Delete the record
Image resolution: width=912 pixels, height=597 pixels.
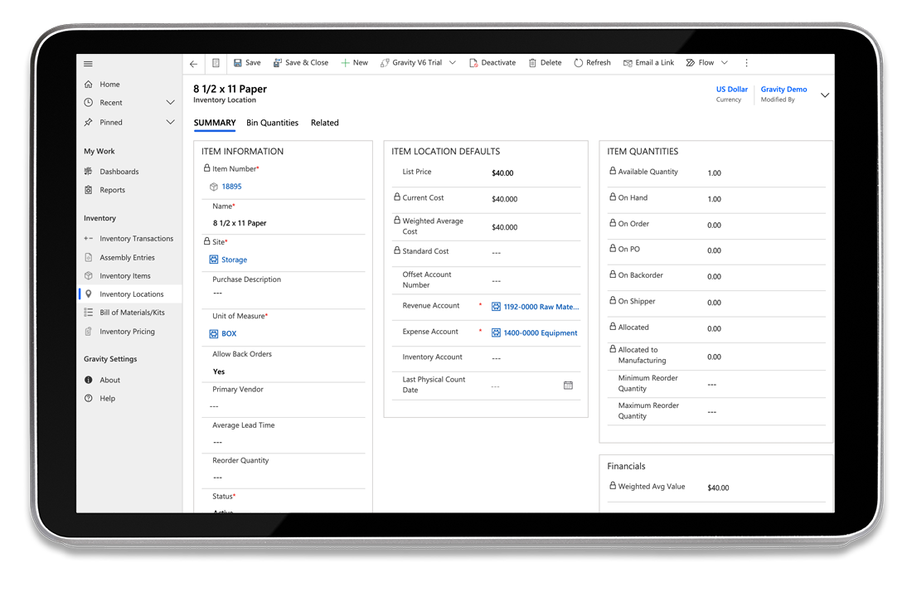(545, 63)
